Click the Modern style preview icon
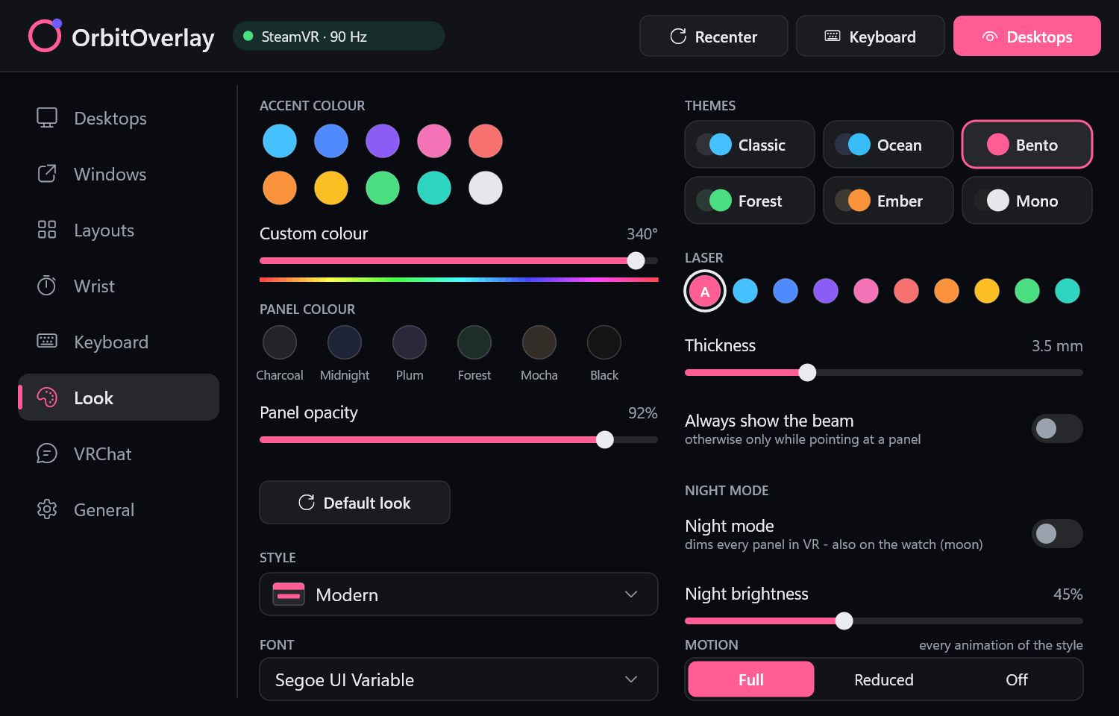 (x=289, y=594)
